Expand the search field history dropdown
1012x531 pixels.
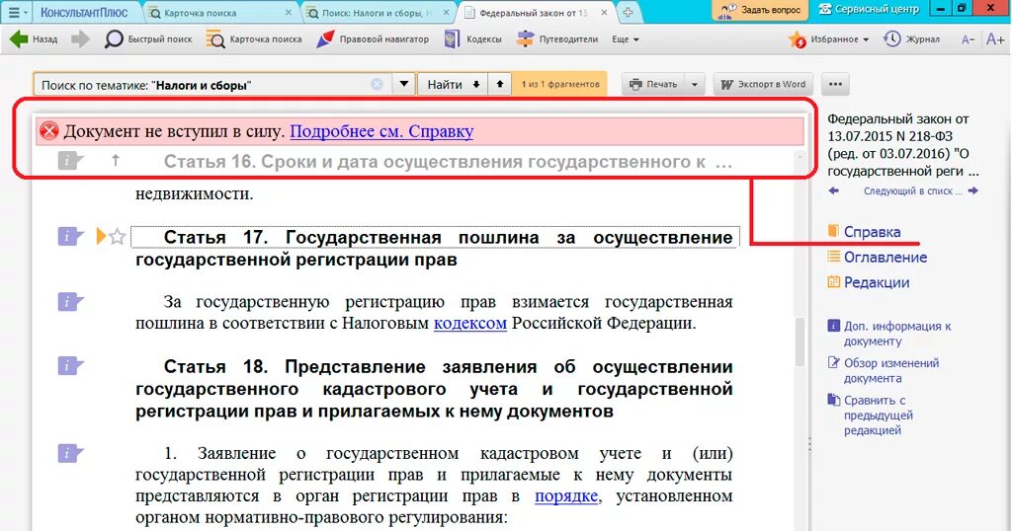pyautogui.click(x=403, y=85)
